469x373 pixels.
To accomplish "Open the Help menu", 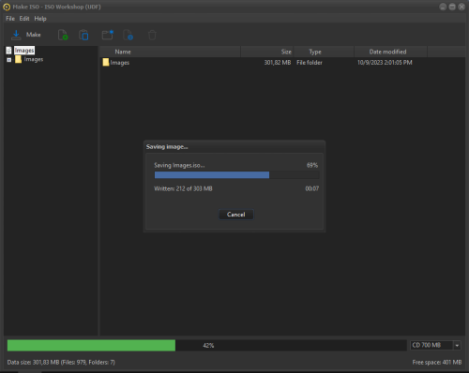I will pos(40,19).
